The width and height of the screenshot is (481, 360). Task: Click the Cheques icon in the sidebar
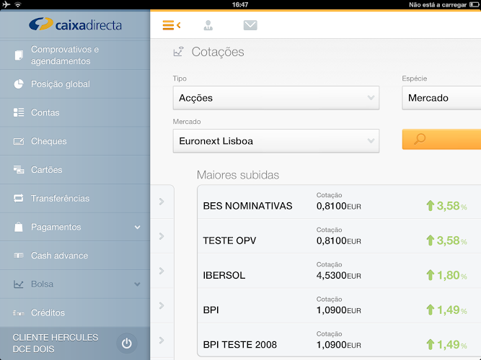tap(19, 141)
